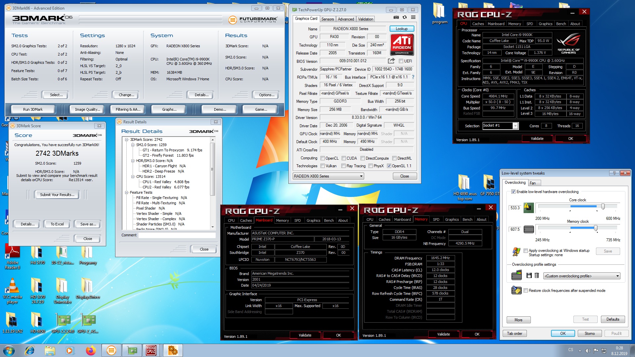Toggle UEFI checkbox in GPU-Z
635x357 pixels.
point(401,61)
